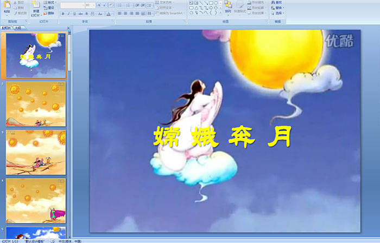Open Paragraph group dialog launcher

[x=185, y=21]
